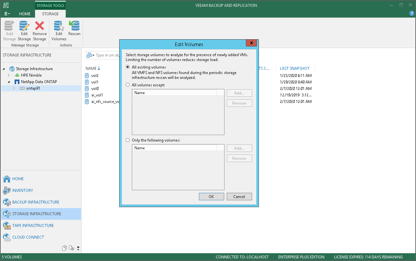Open the Inventory view icon

coord(7,191)
